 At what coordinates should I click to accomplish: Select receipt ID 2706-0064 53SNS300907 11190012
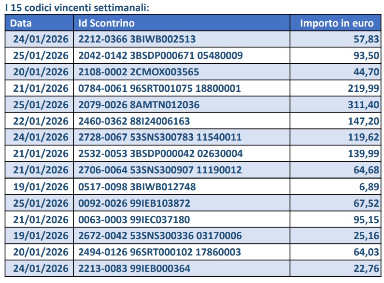coord(160,170)
